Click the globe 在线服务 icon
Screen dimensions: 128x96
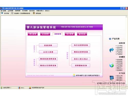[112, 65]
